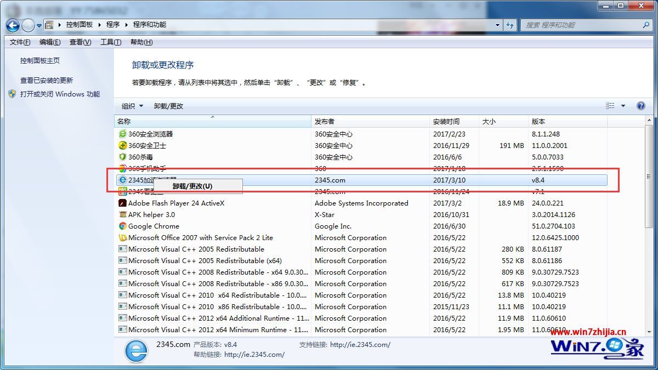The image size is (658, 370).
Task: Click the 360安全卫士 entry icon
Action: tap(123, 145)
